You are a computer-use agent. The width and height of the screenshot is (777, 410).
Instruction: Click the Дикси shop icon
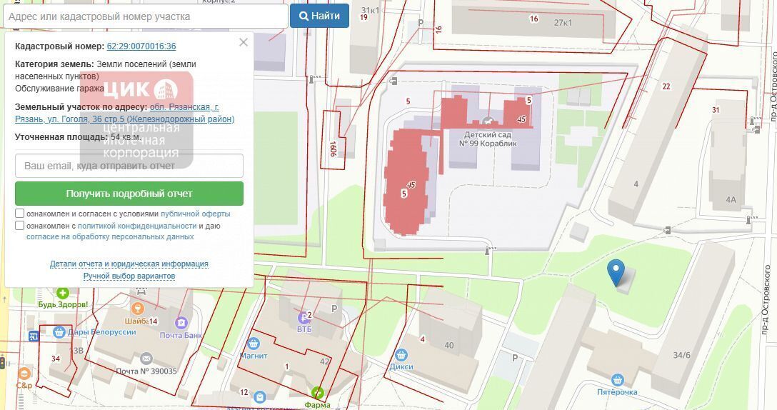click(x=401, y=355)
